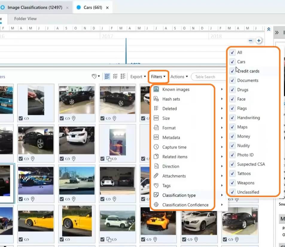Zoom in the timeline with the plus icon
This screenshot has width=285, height=247.
[259, 41]
